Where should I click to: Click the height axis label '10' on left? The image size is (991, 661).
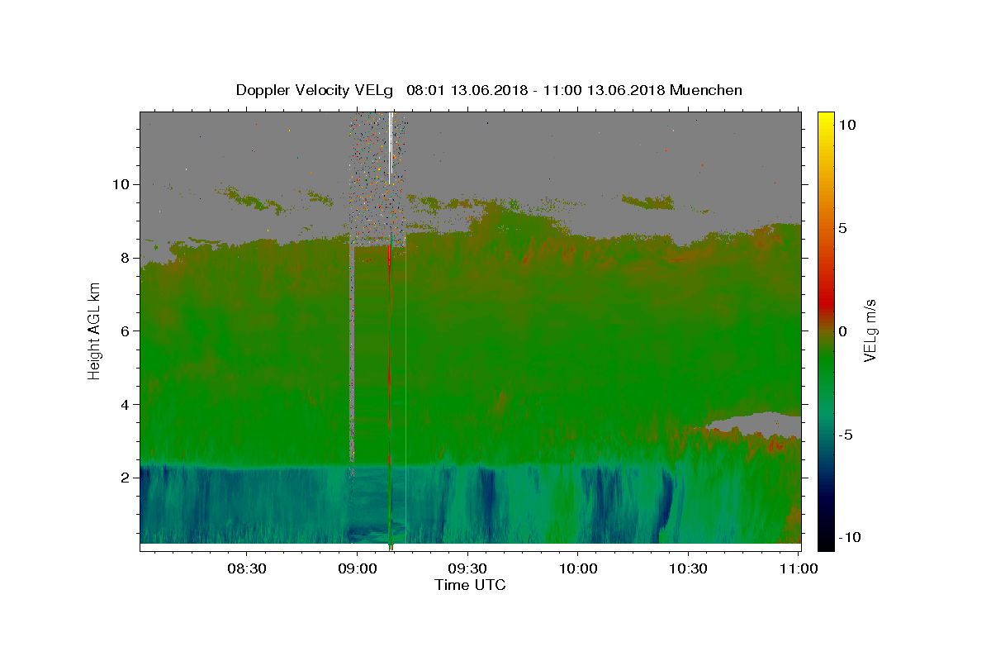[121, 183]
